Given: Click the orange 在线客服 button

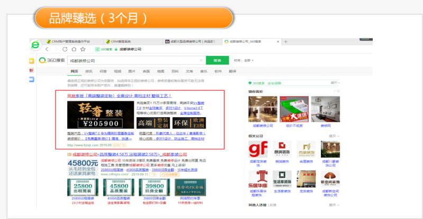Looking at the screenshot, I should (x=169, y=175).
